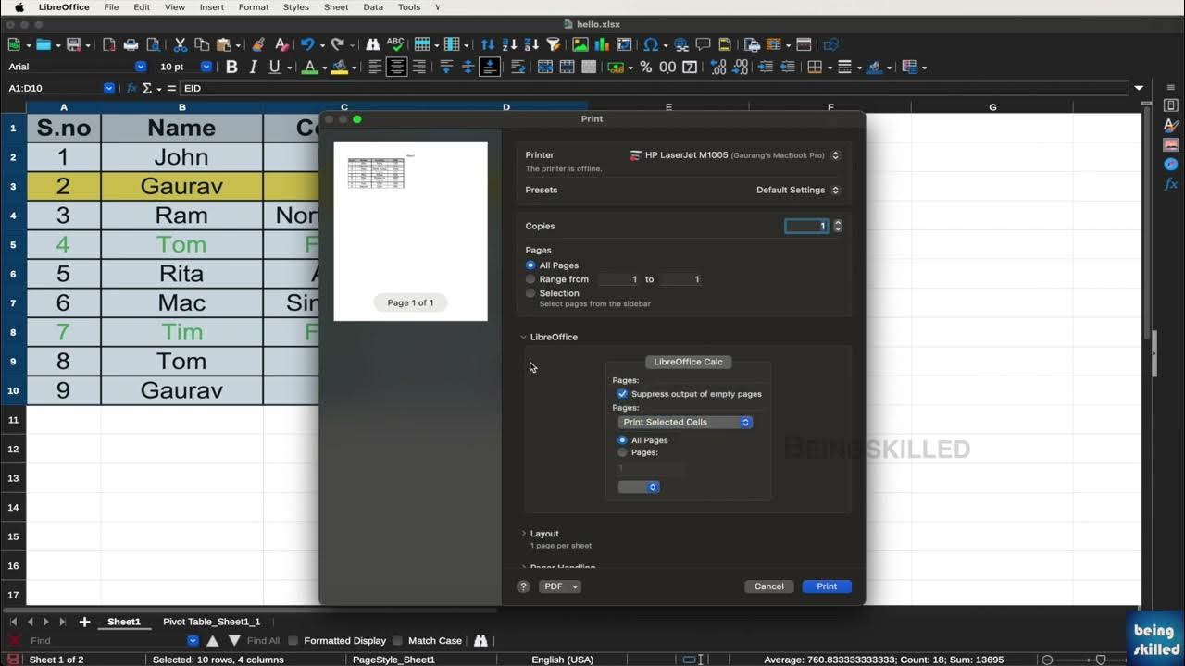
Task: Toggle the Formatted Display checkbox in Find bar
Action: pyautogui.click(x=293, y=640)
